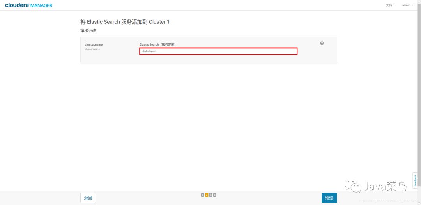Click the small grey cluster.name description
421x205 pixels.
pos(92,49)
